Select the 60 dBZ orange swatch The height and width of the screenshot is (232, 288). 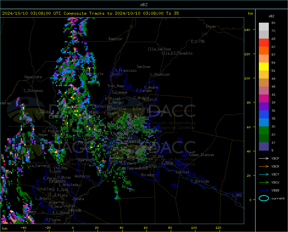[264, 50]
